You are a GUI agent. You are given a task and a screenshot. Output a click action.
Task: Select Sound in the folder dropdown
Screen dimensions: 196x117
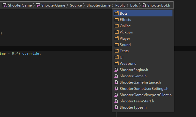point(143,44)
